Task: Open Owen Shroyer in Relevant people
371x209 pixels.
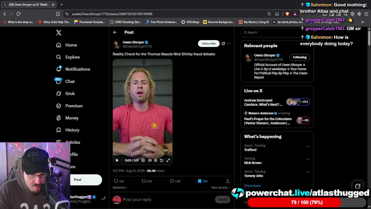Action: (265, 55)
